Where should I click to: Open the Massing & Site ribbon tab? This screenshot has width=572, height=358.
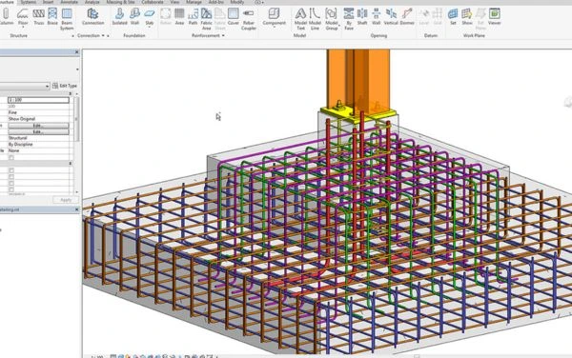120,2
